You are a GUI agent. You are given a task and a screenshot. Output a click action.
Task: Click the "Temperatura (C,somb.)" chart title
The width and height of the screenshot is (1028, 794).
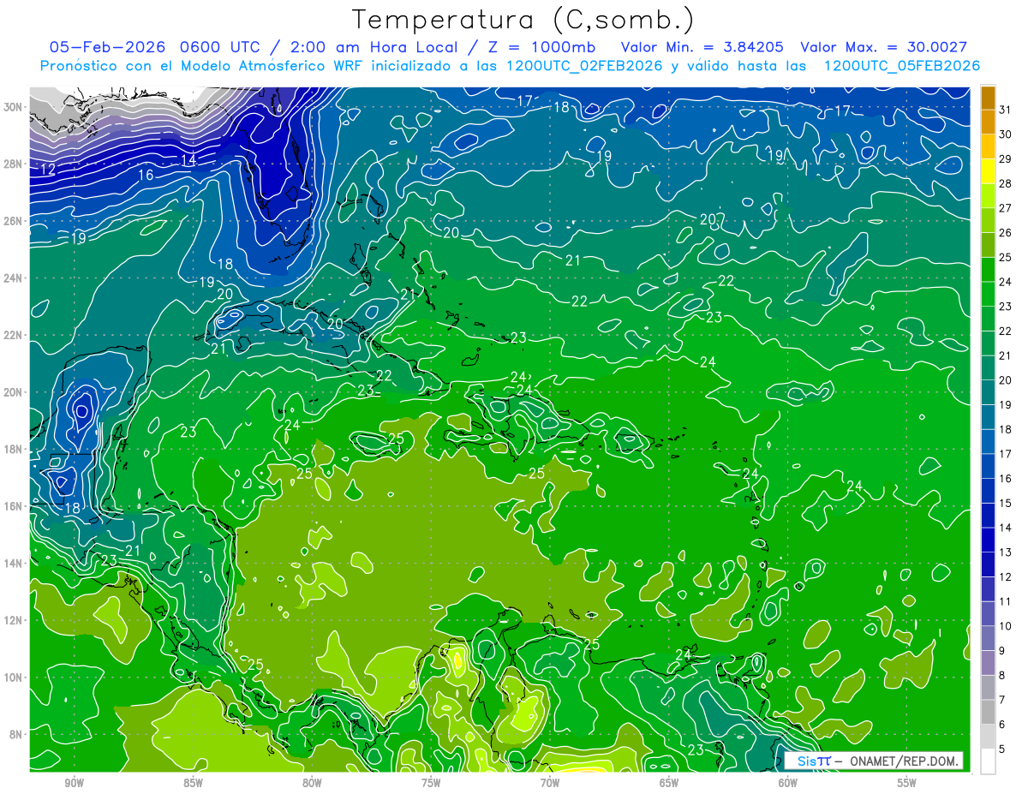click(523, 20)
